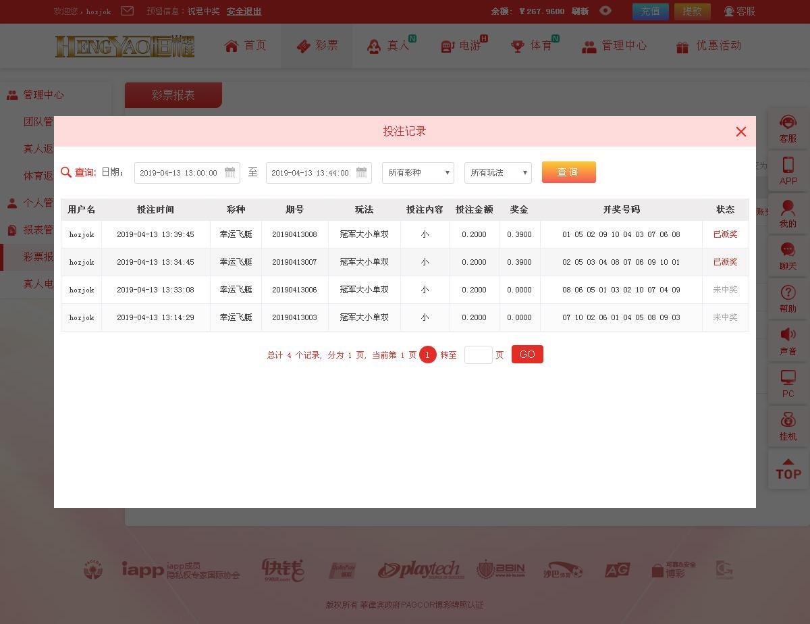Image resolution: width=810 pixels, height=624 pixels.
Task: Edit the start date field 13:00:00
Action: [x=187, y=173]
